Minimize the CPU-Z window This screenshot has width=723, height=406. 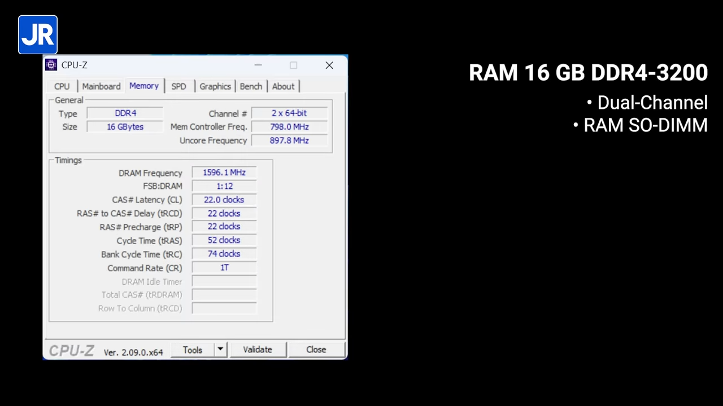pyautogui.click(x=258, y=65)
